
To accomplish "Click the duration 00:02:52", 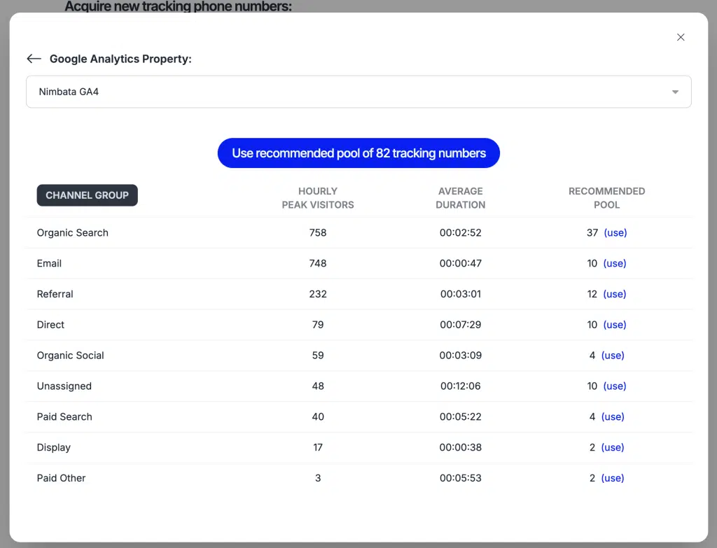I will [x=461, y=232].
